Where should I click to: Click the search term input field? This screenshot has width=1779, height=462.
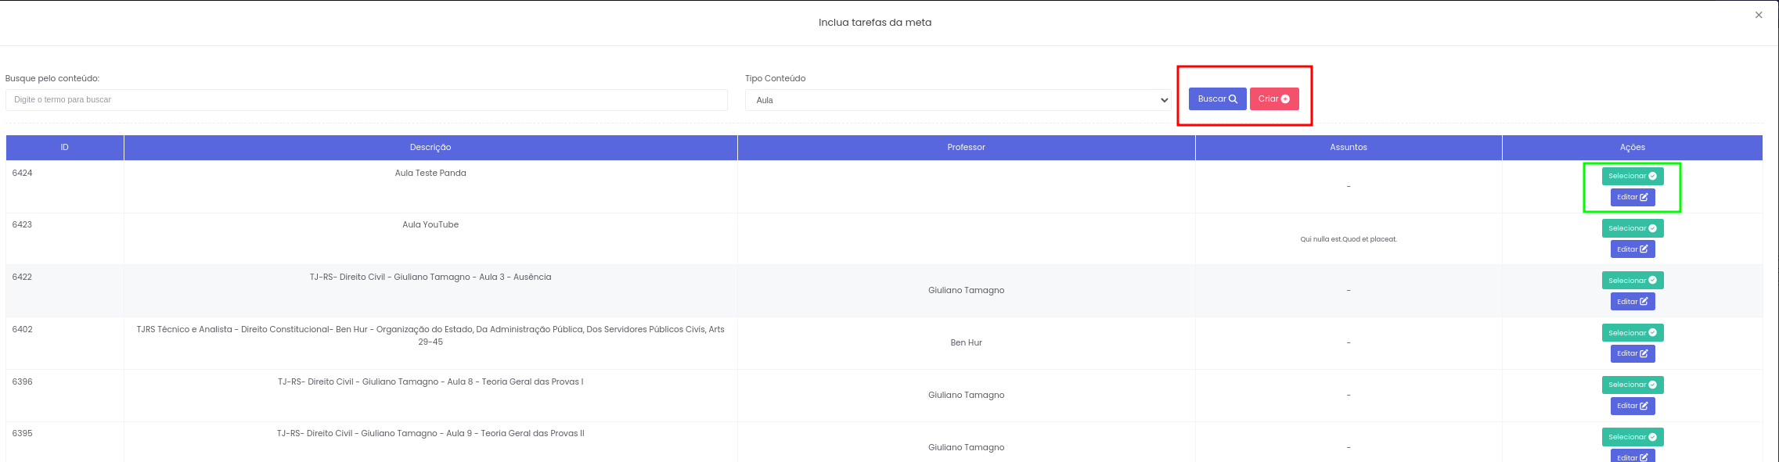[366, 100]
